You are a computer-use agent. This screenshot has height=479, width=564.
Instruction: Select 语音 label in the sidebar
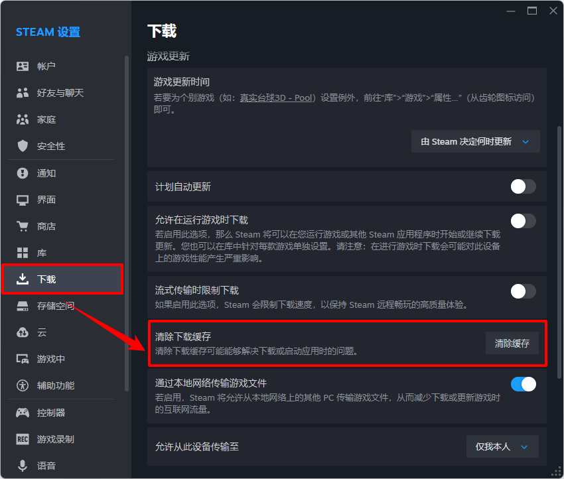pos(46,466)
